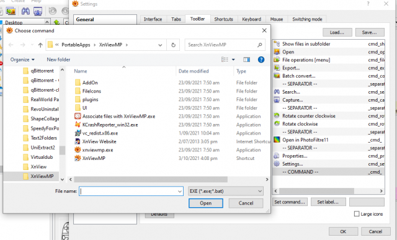Expand the Organize menu
The height and width of the screenshot is (240, 397).
22,60
